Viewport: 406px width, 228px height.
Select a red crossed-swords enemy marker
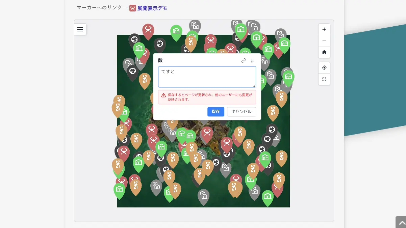(148, 29)
